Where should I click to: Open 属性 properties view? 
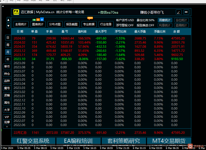pyautogui.click(x=7, y=103)
